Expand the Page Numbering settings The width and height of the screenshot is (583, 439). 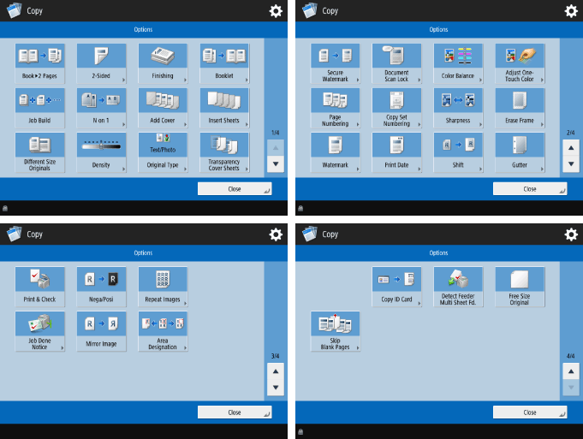(335, 107)
